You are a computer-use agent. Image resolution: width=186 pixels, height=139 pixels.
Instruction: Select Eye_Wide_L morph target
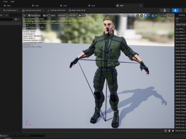[181, 29]
